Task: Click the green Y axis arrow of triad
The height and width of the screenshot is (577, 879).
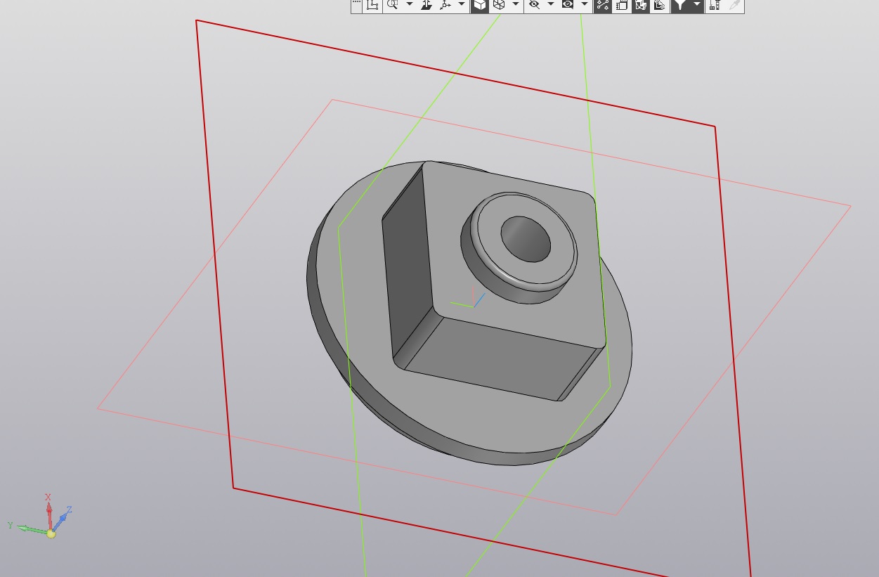Action: (25, 528)
